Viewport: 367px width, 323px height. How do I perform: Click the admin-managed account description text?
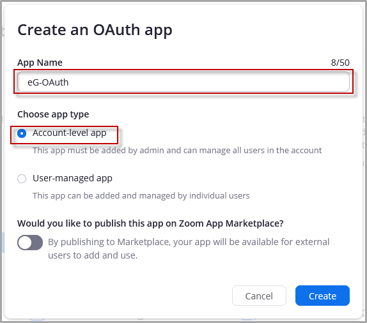coord(177,150)
